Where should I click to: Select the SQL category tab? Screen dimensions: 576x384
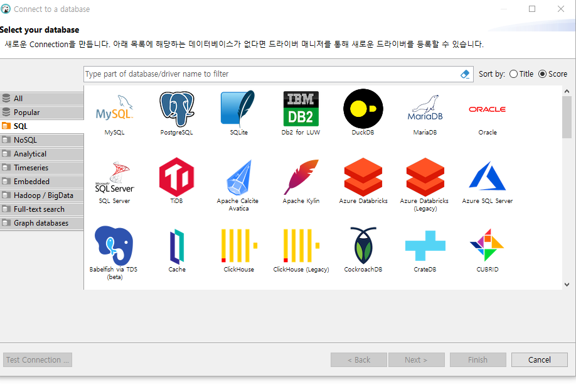42,126
